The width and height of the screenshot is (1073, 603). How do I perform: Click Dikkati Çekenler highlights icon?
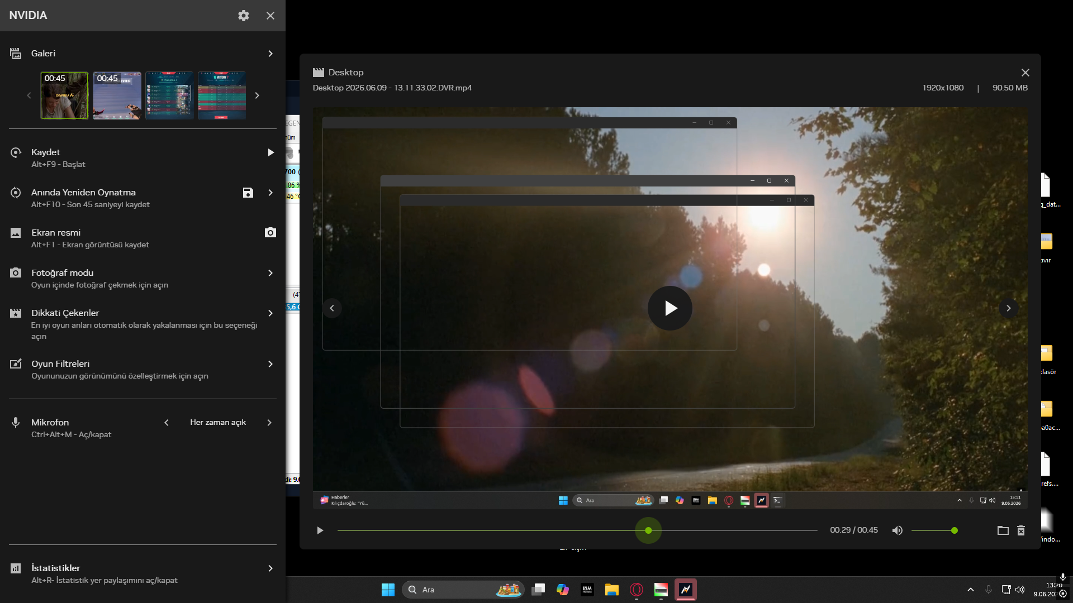(x=16, y=313)
